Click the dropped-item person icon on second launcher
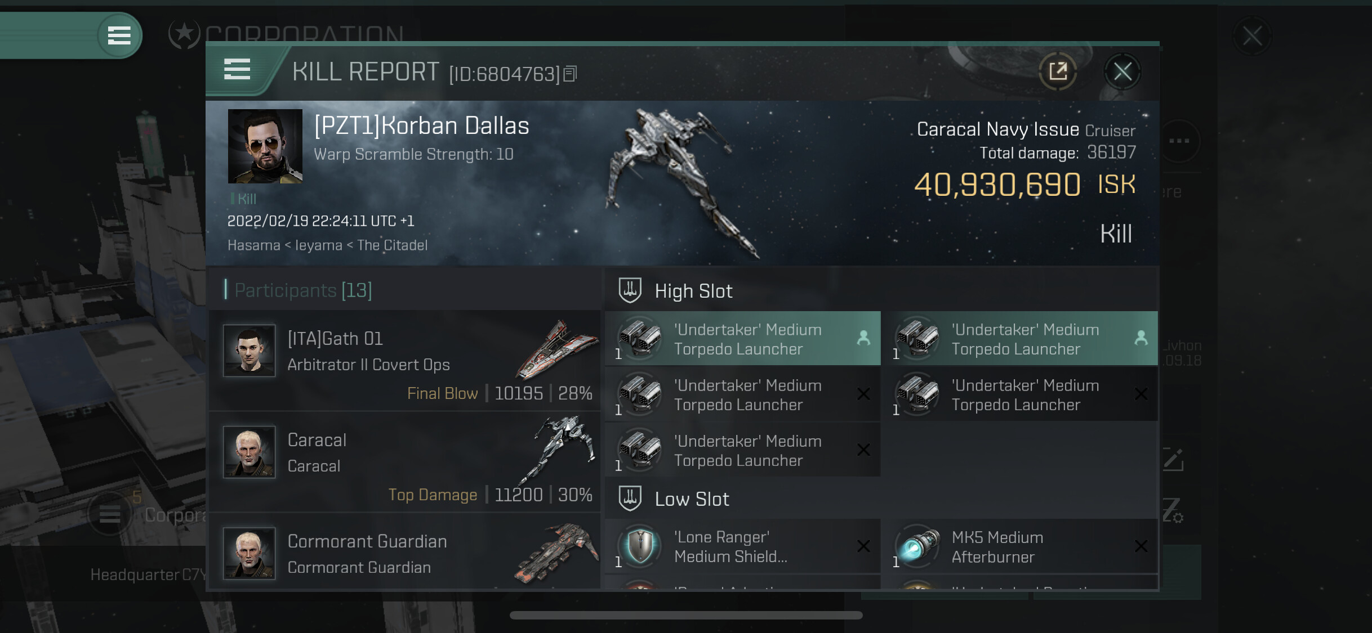 tap(1141, 338)
